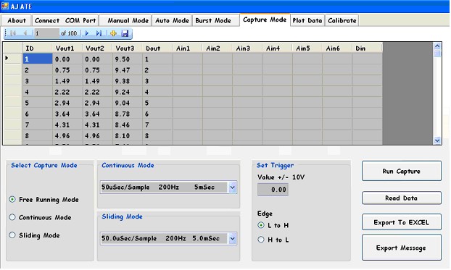Image resolution: width=451 pixels, height=270 pixels.
Task: Switch to Auto Mode tab
Action: coord(172,20)
